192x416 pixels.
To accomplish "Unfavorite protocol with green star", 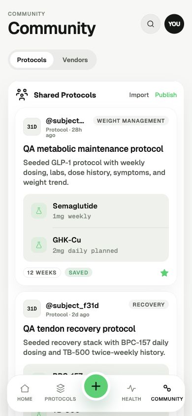I will tap(164, 273).
